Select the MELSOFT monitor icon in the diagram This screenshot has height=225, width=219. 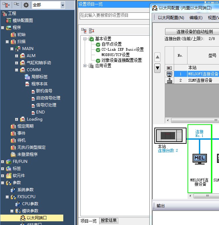200,159
